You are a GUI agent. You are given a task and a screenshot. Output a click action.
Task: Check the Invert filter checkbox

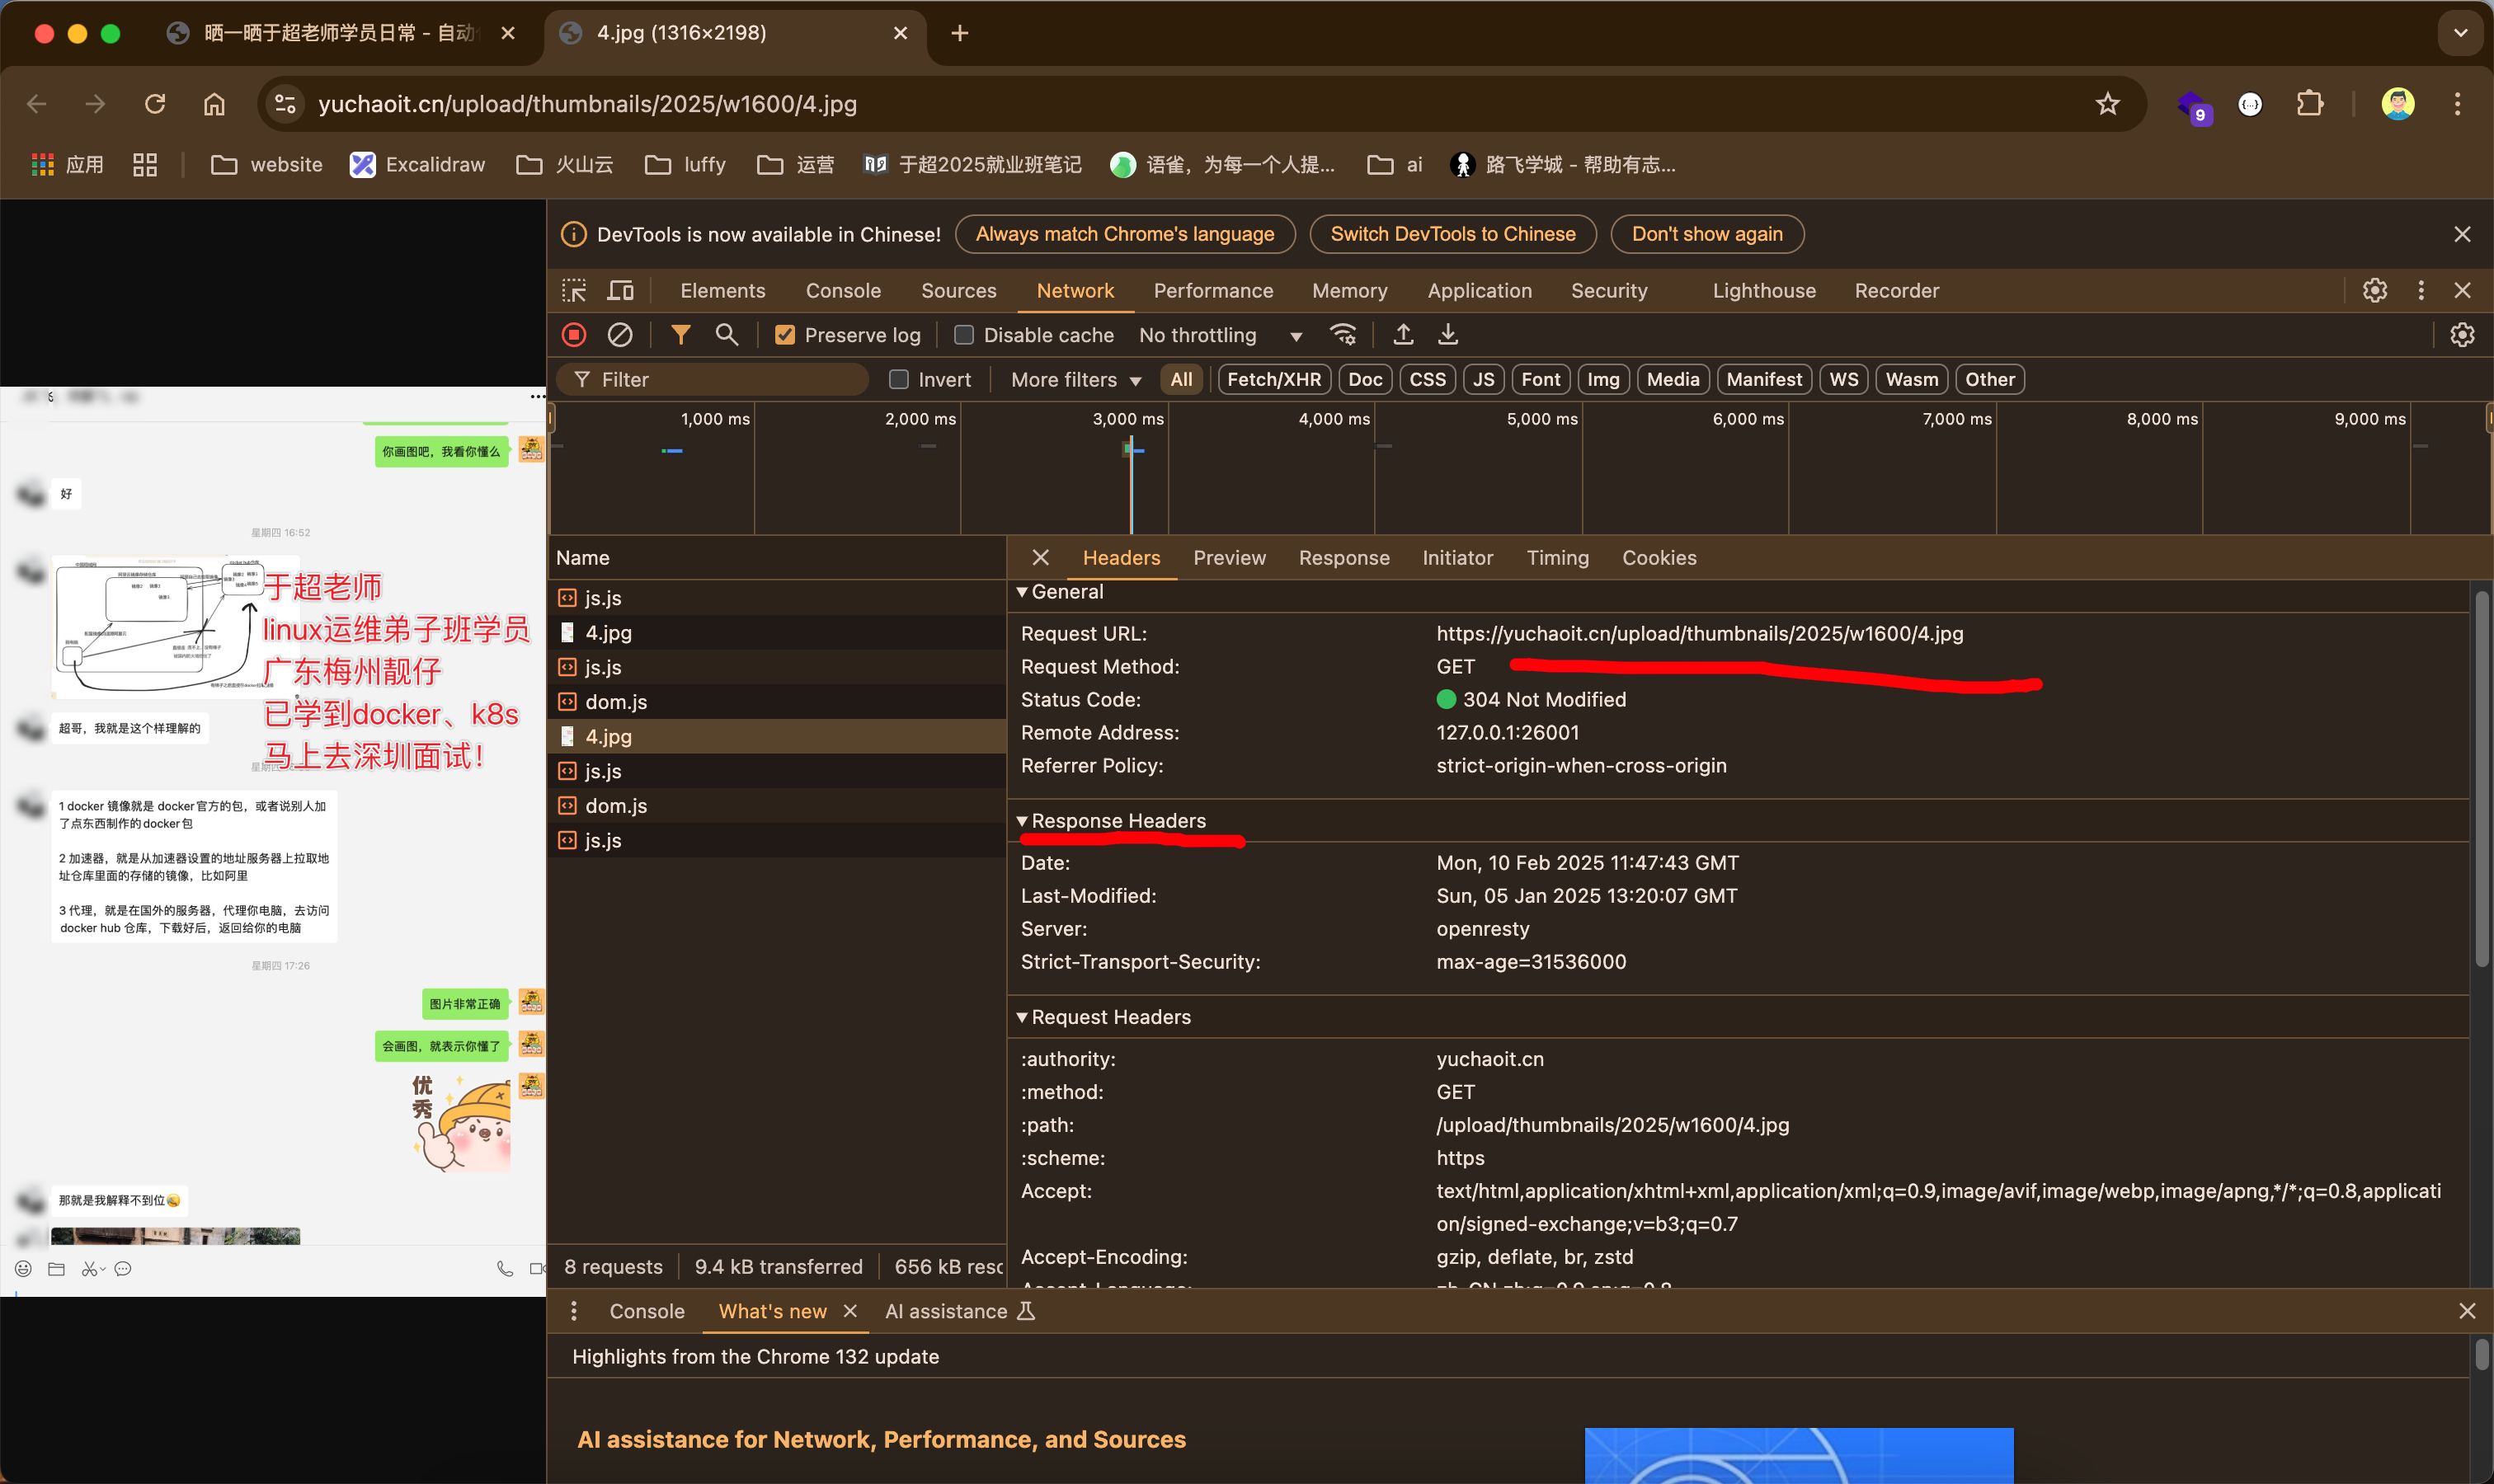point(898,379)
